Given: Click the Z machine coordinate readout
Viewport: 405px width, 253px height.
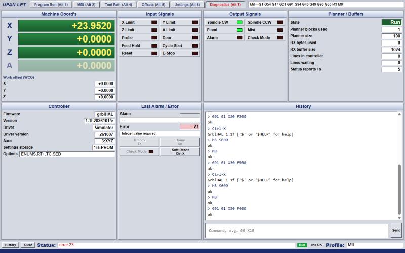Looking at the screenshot, I should [x=66, y=53].
